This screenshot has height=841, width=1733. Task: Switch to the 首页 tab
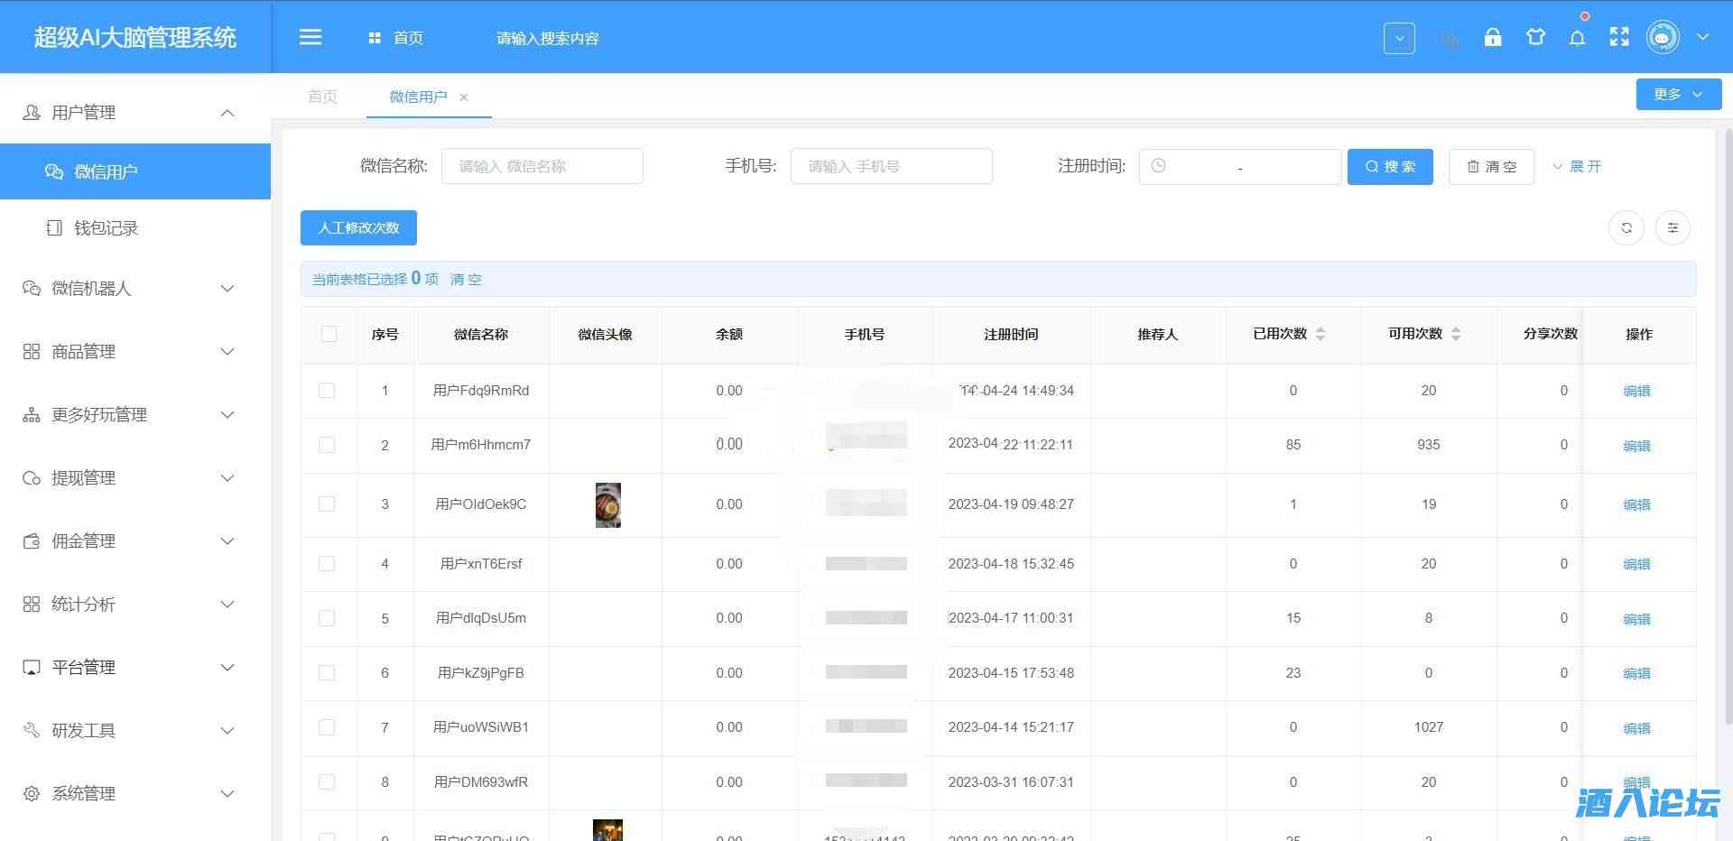322,97
